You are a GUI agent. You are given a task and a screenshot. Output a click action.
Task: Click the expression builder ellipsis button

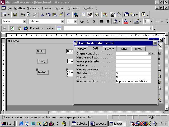point(153,53)
